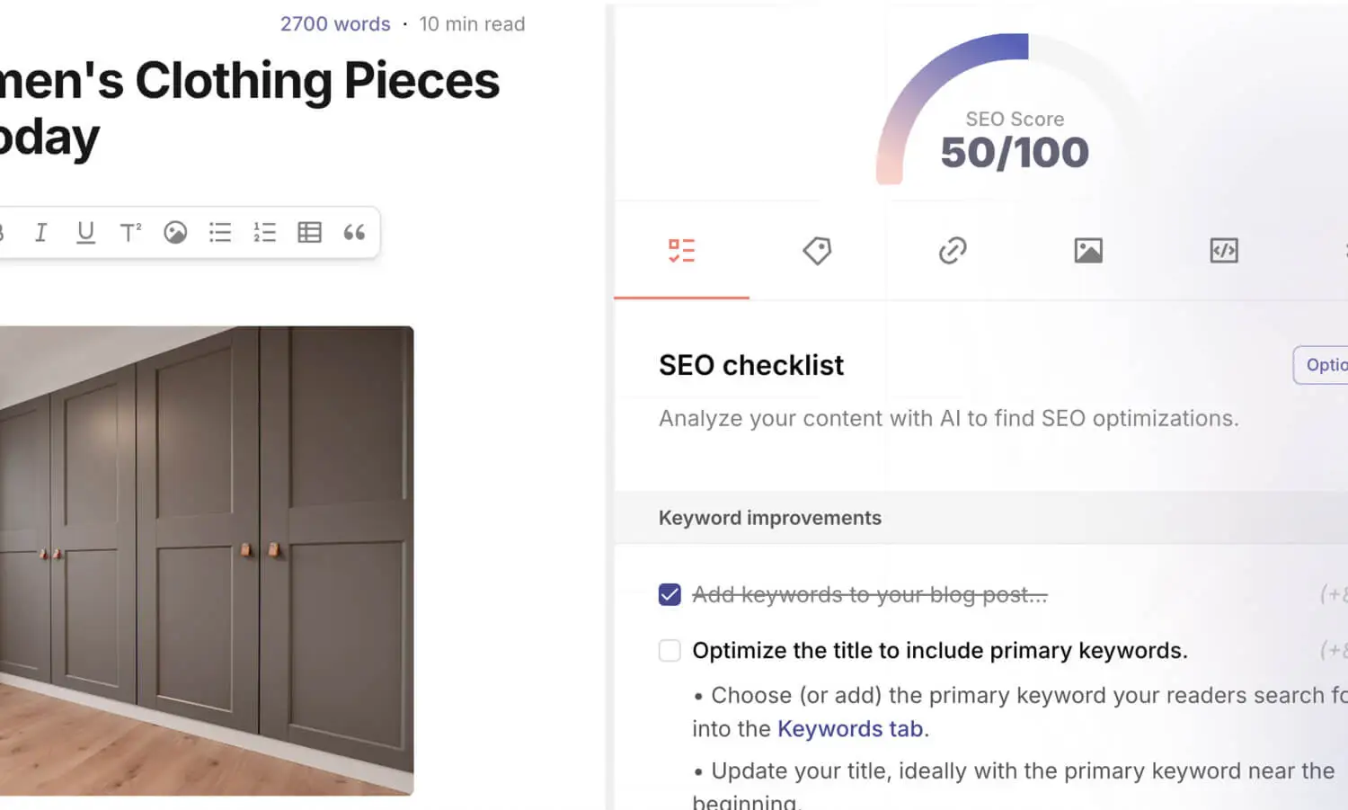Viewport: 1348px width, 810px height.
Task: Uncheck 'Add keywords to your blog post'
Action: click(x=670, y=594)
